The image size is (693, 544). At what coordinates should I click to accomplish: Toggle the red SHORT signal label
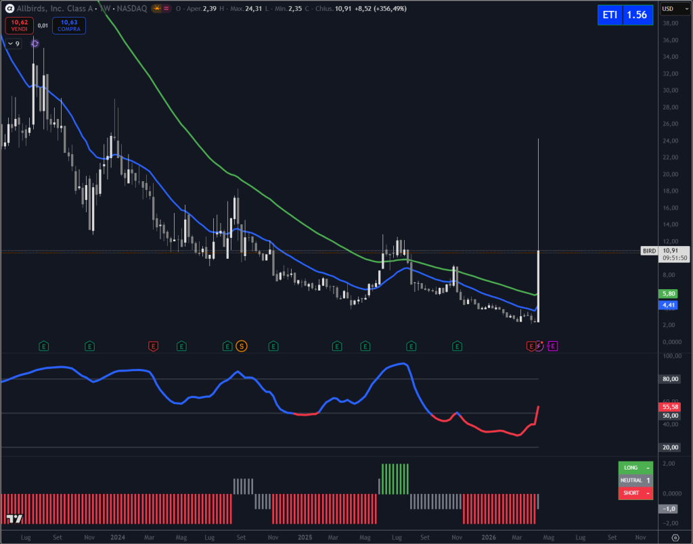[635, 493]
